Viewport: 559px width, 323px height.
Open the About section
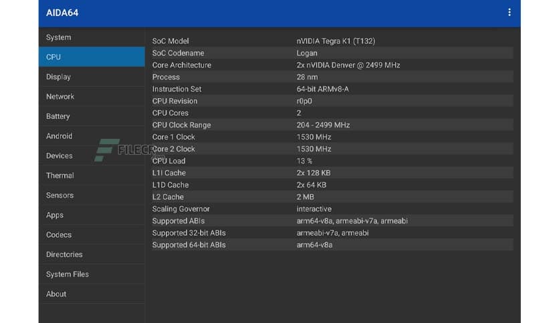click(92, 294)
